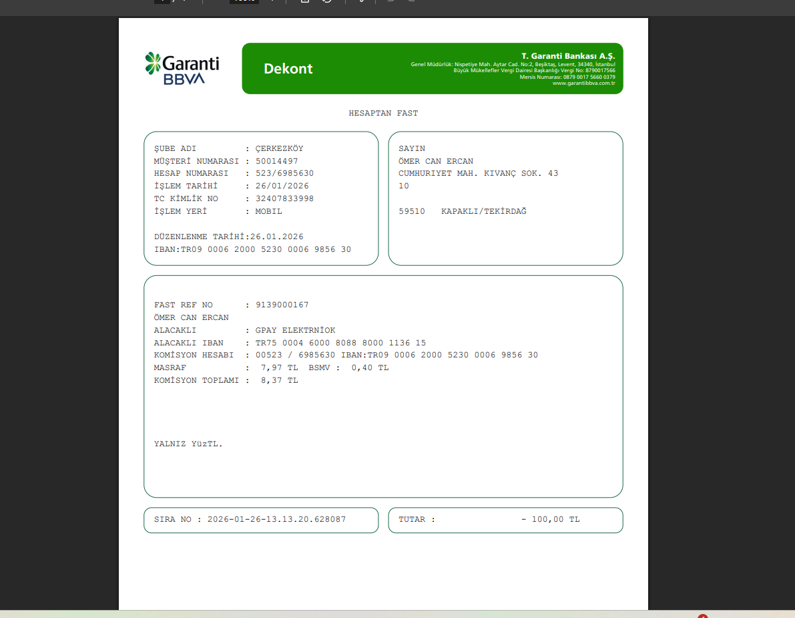The height and width of the screenshot is (618, 795).
Task: Open the www.garantibbva.com.tr link
Action: tap(583, 84)
